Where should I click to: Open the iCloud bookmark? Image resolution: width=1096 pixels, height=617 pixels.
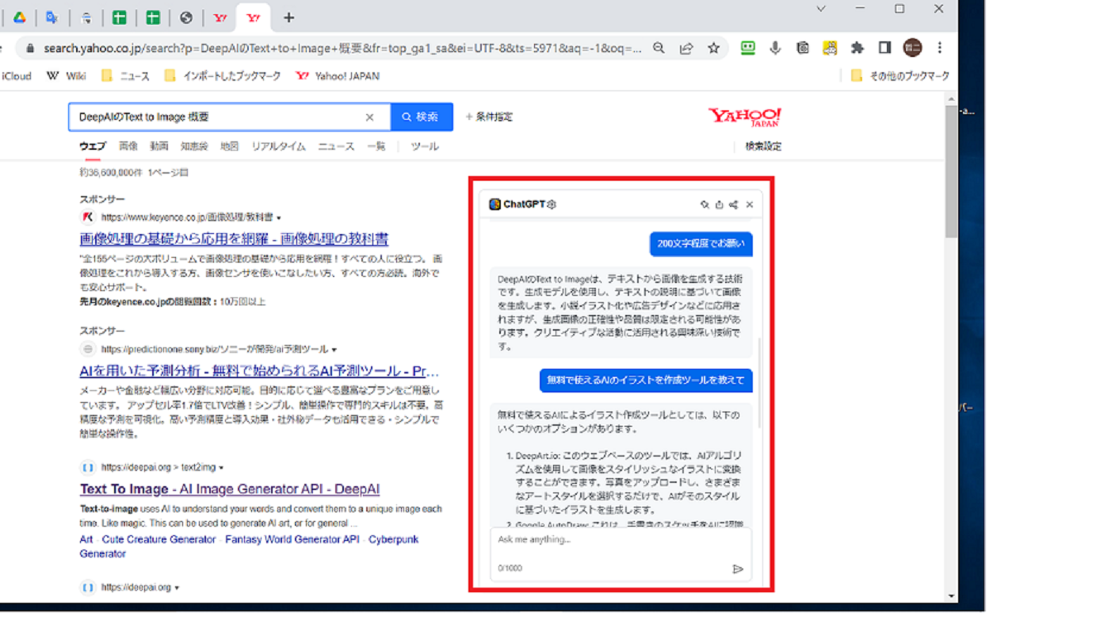coord(16,76)
